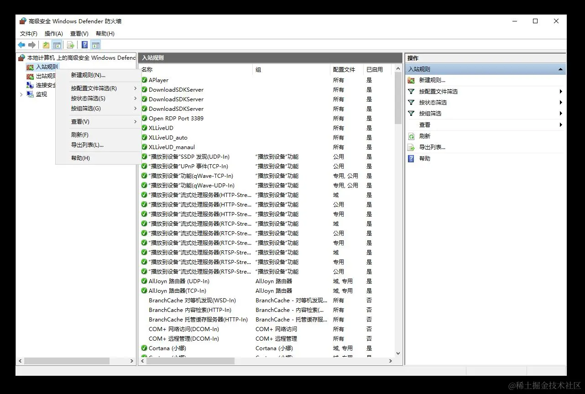
Task: Click the export list toolbar icon
Action: click(x=71, y=45)
